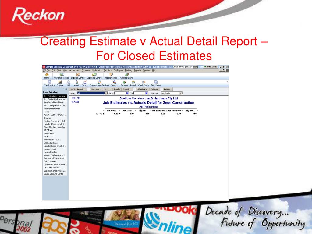Image resolution: width=312 pixels, height=234 pixels.
Task: Close the Open Windows side panel
Action: pyautogui.click(x=66, y=89)
